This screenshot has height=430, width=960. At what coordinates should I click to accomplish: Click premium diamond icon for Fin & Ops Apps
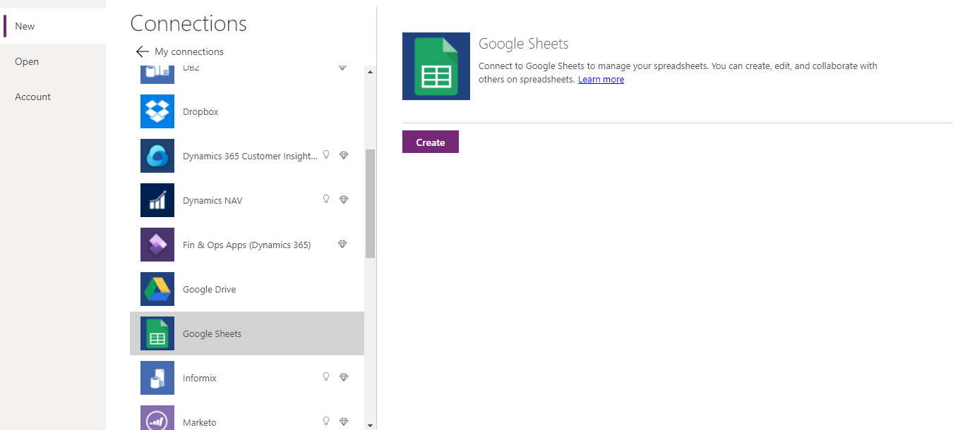pos(342,244)
